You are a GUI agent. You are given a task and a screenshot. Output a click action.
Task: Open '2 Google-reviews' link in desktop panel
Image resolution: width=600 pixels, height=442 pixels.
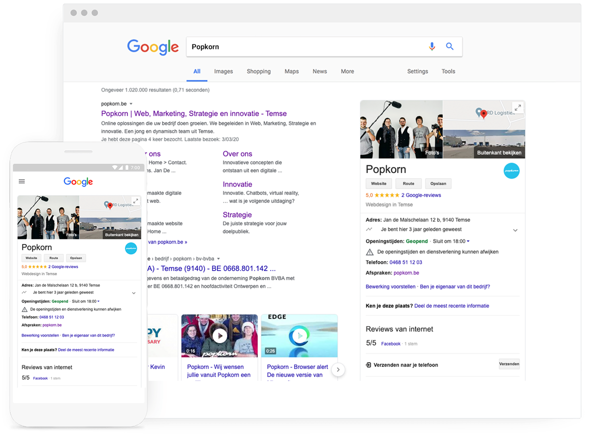click(421, 195)
